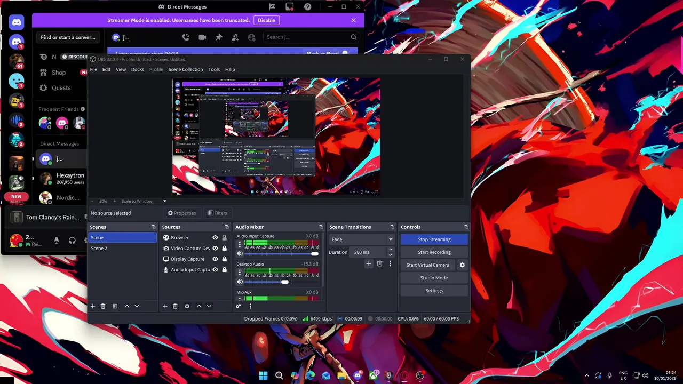Open Hexaytron direct message in Discord
Viewport: 683px width, 384px height.
click(63, 178)
